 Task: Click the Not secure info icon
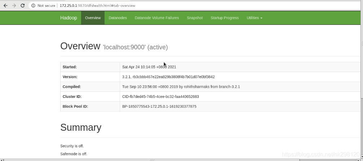33,5
